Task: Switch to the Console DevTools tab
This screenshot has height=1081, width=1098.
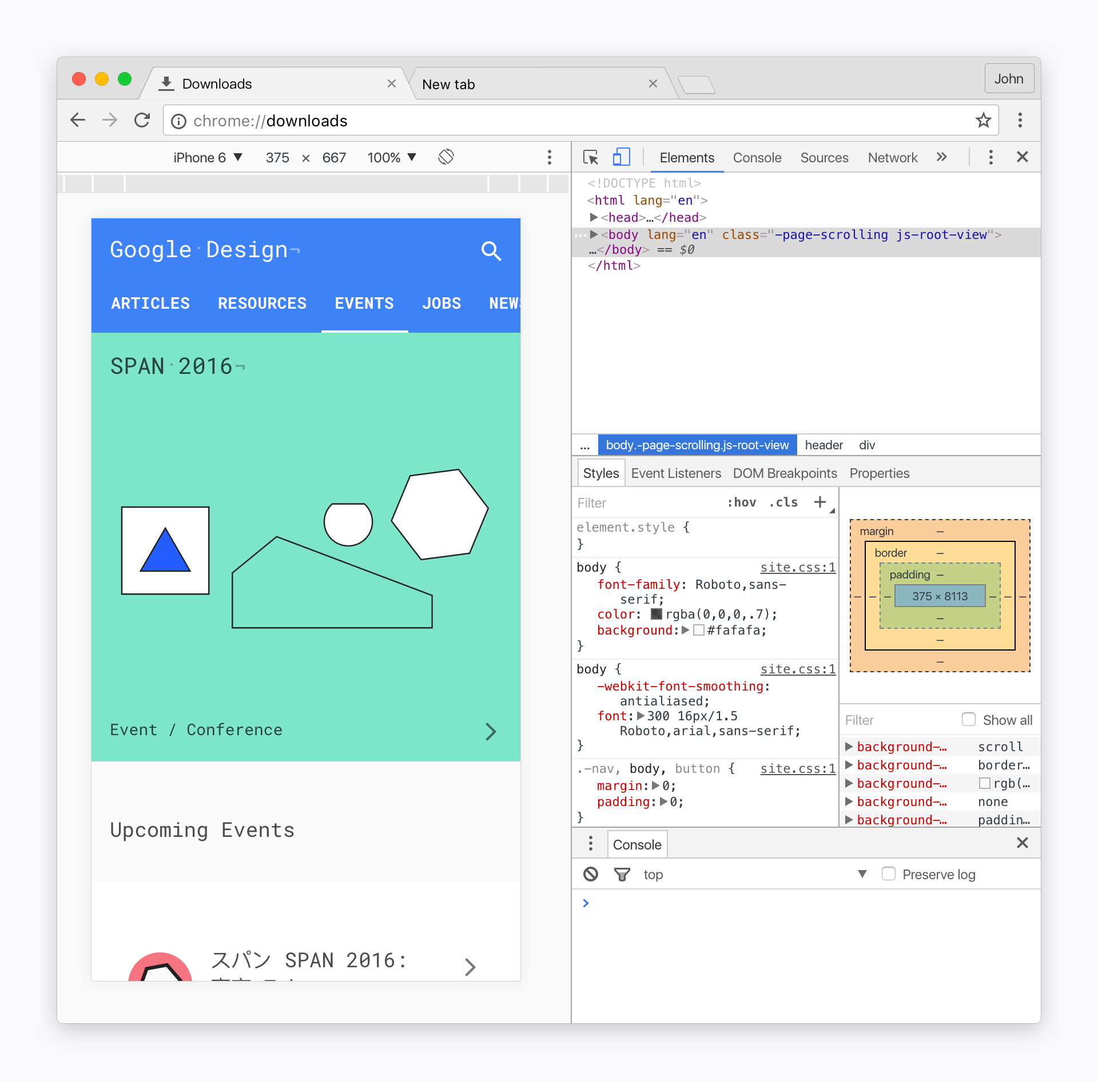Action: tap(757, 157)
